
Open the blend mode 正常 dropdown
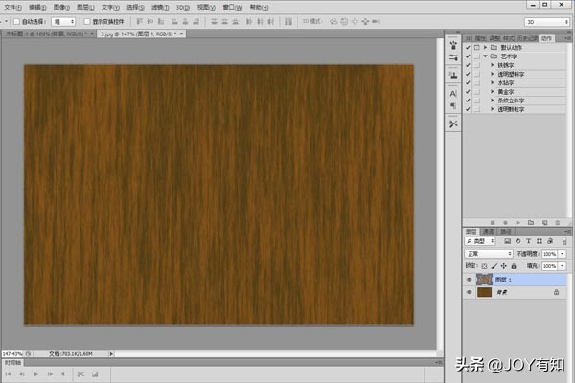point(487,254)
